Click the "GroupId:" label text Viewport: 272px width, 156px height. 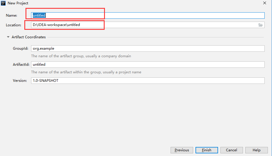pos(20,48)
